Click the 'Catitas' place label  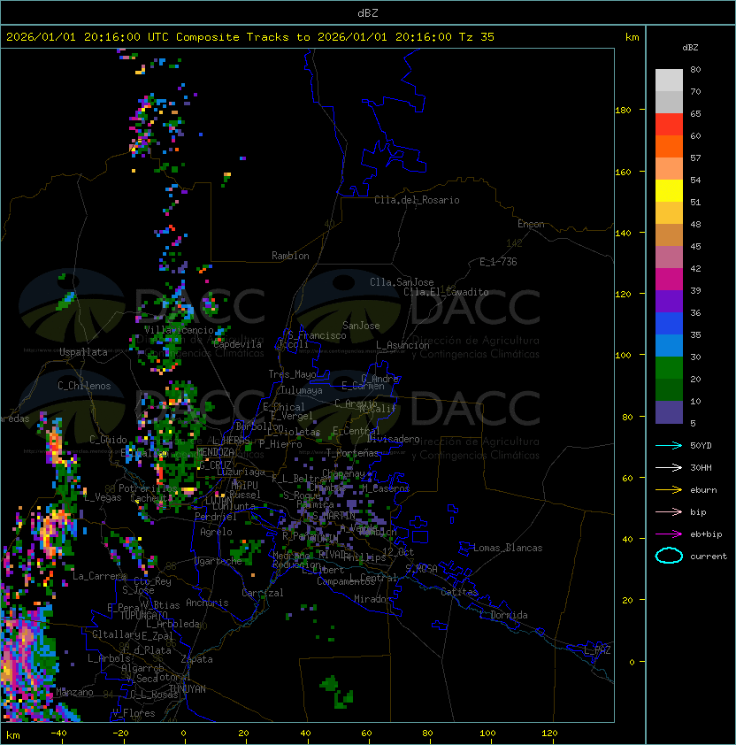pos(459,592)
